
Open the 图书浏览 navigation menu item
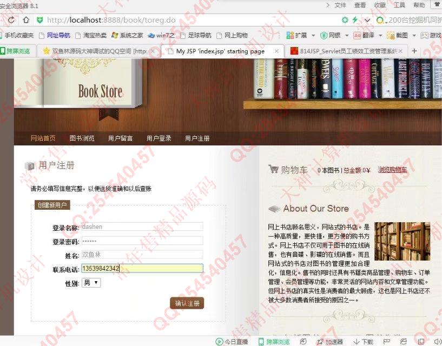click(82, 138)
